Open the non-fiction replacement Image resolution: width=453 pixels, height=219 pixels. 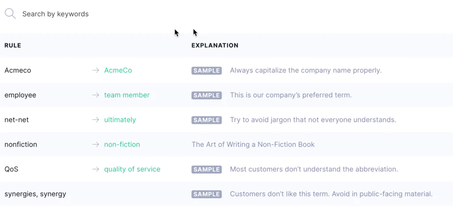(122, 145)
